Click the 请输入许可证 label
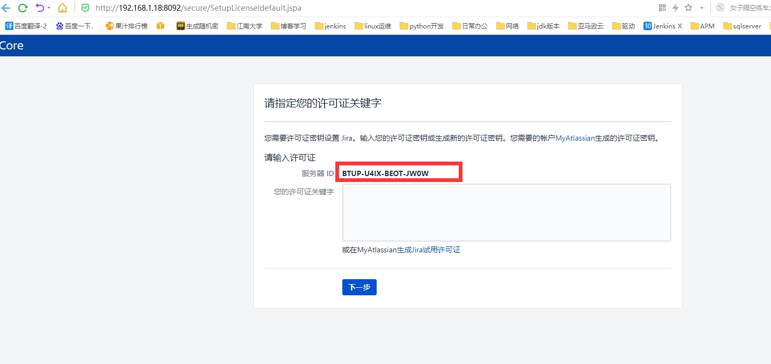Image resolution: width=771 pixels, height=364 pixels. pos(290,157)
